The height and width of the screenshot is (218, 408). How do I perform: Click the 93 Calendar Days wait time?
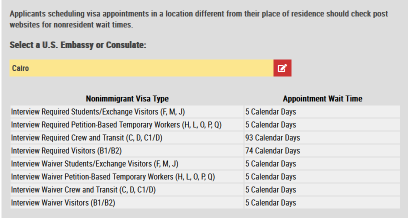point(272,137)
